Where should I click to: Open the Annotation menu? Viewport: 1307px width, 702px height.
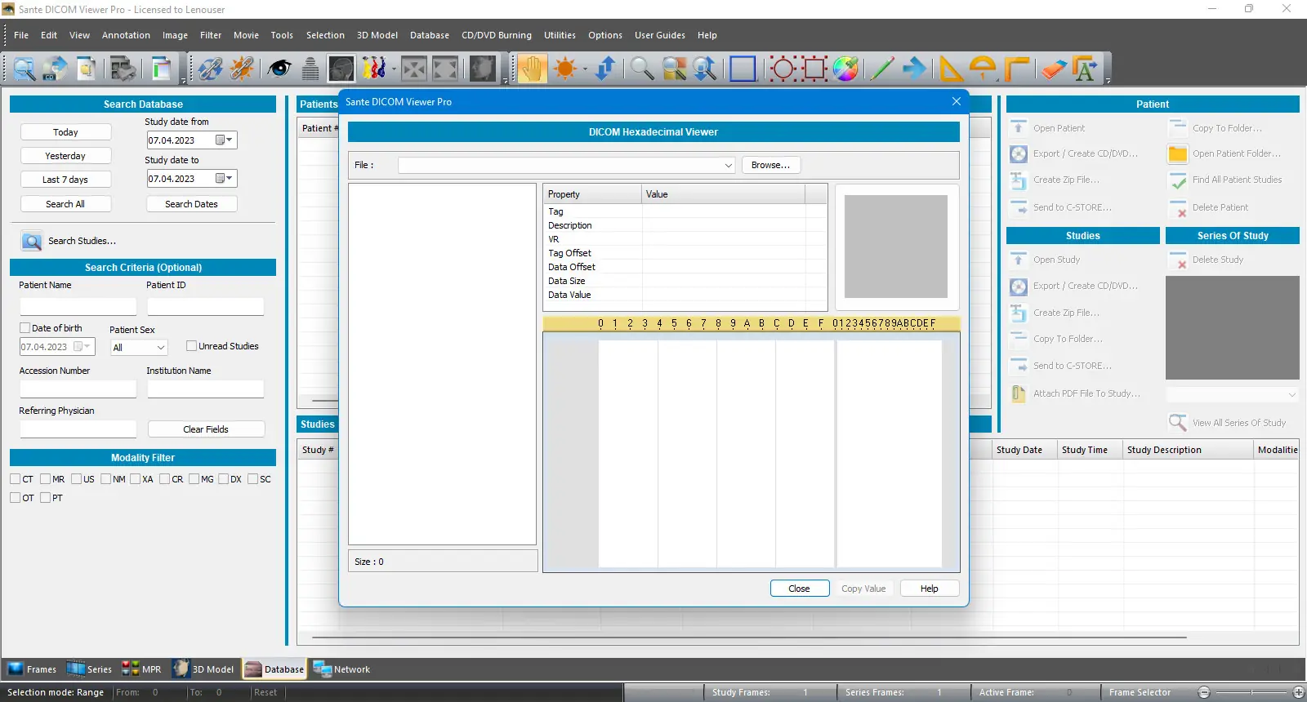(x=126, y=35)
